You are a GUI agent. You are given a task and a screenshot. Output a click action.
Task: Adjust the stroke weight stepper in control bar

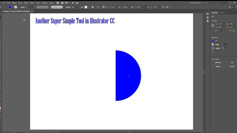pos(27,7)
